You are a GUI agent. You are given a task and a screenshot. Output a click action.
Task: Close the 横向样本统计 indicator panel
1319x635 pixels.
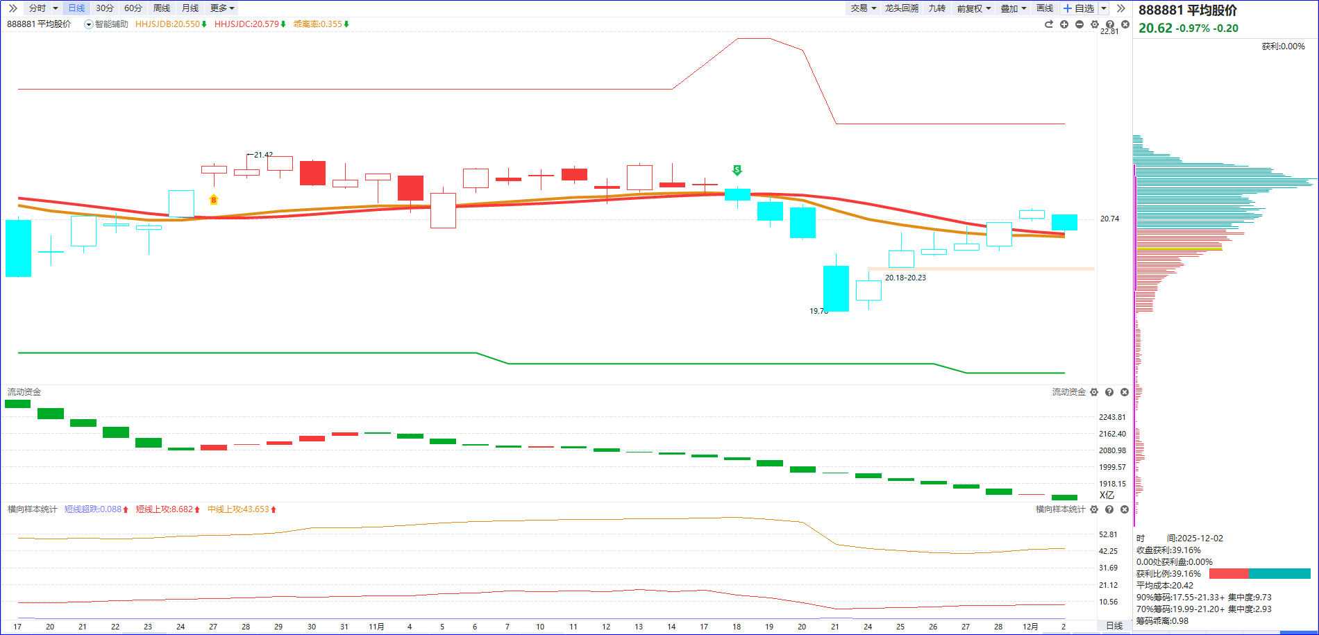[x=1125, y=509]
